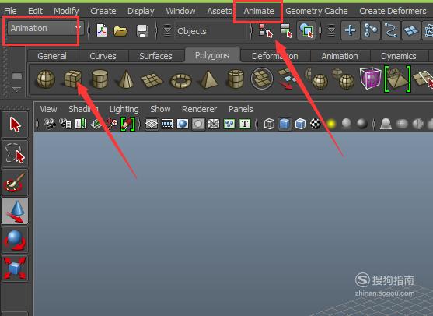Open a scene with folder icon
The width and height of the screenshot is (433, 316).
pyautogui.click(x=120, y=31)
